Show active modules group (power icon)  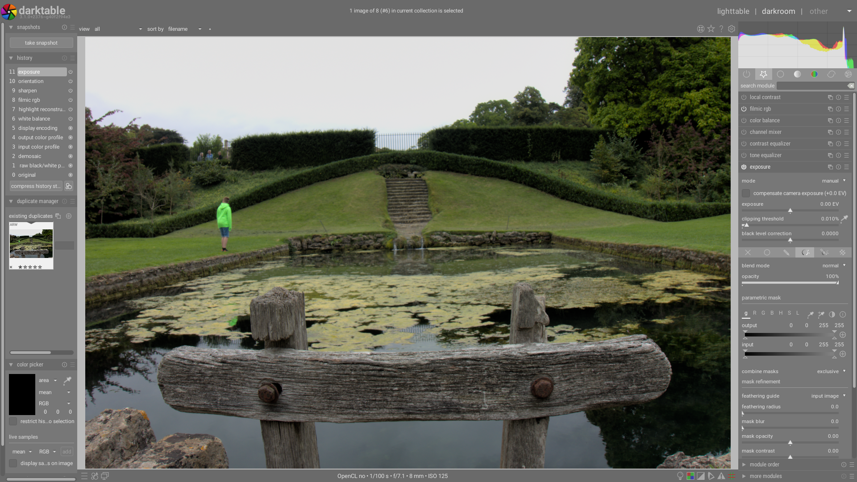pyautogui.click(x=746, y=74)
